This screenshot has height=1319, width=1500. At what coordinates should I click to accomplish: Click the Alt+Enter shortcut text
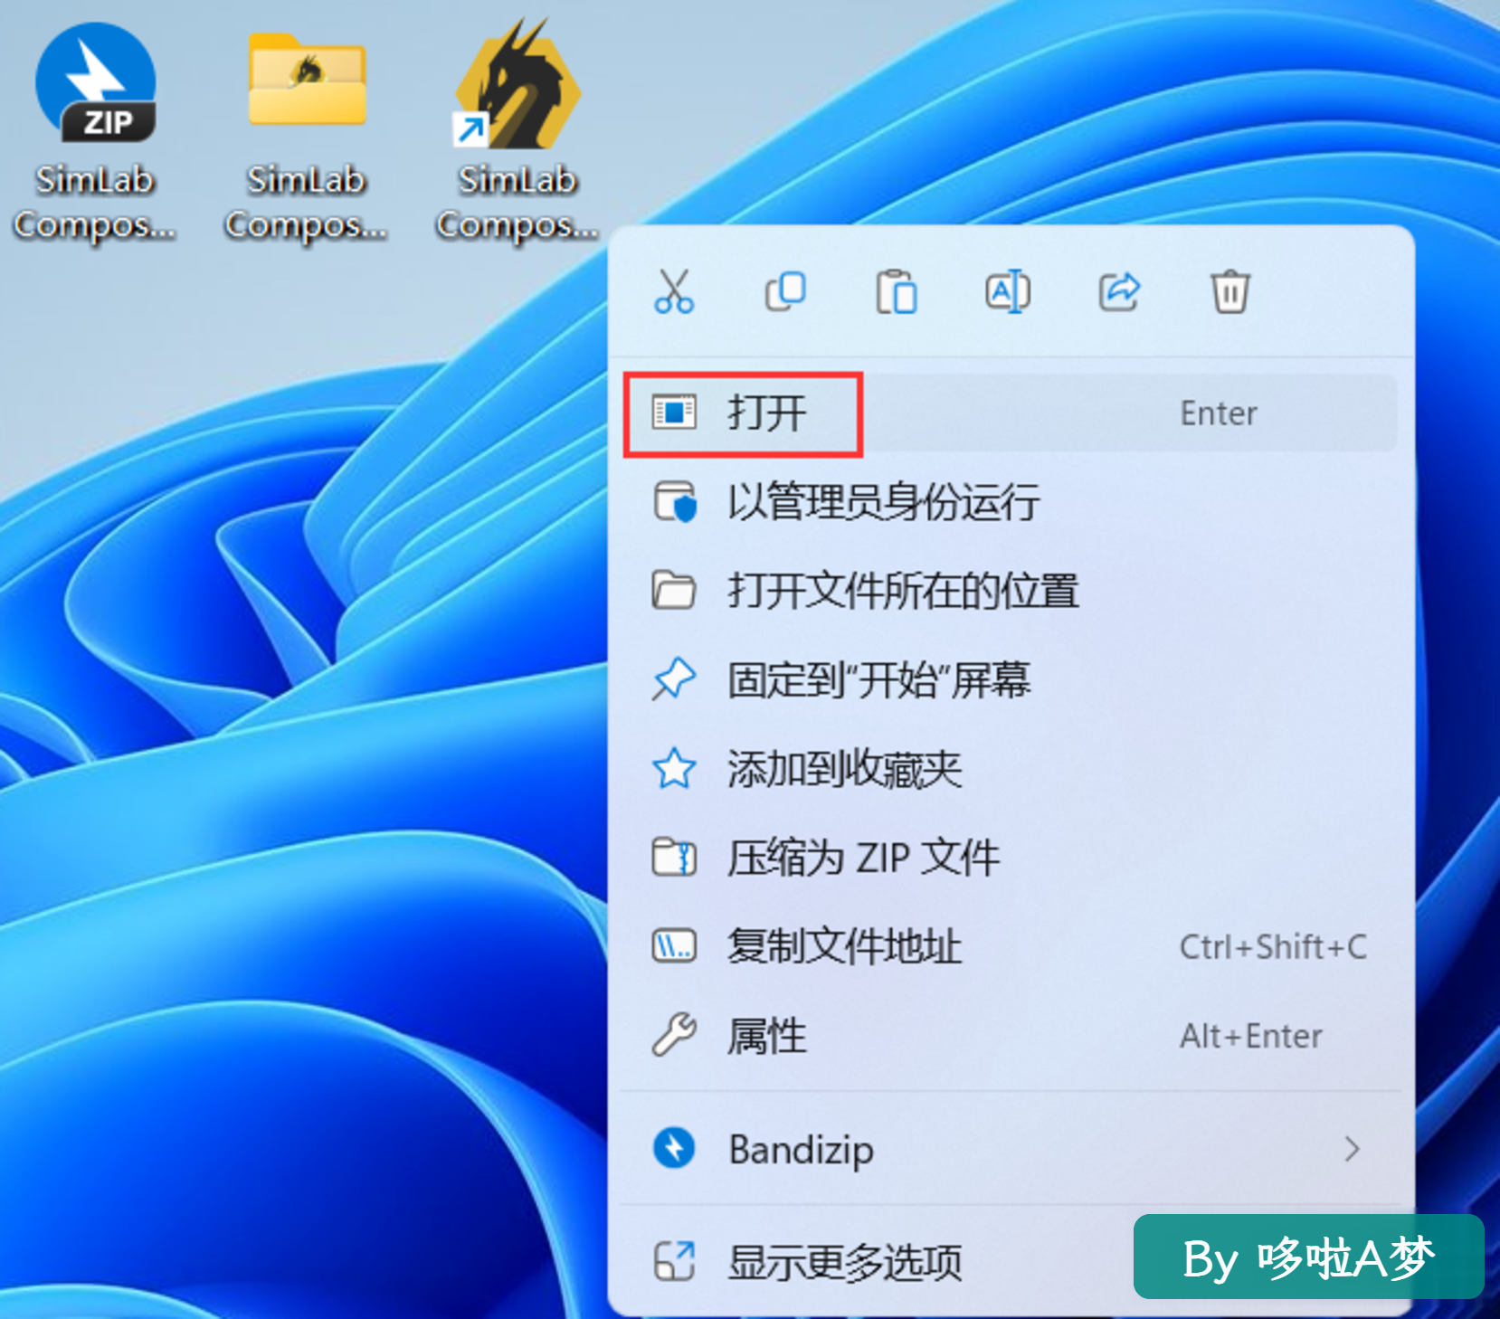point(1251,1036)
